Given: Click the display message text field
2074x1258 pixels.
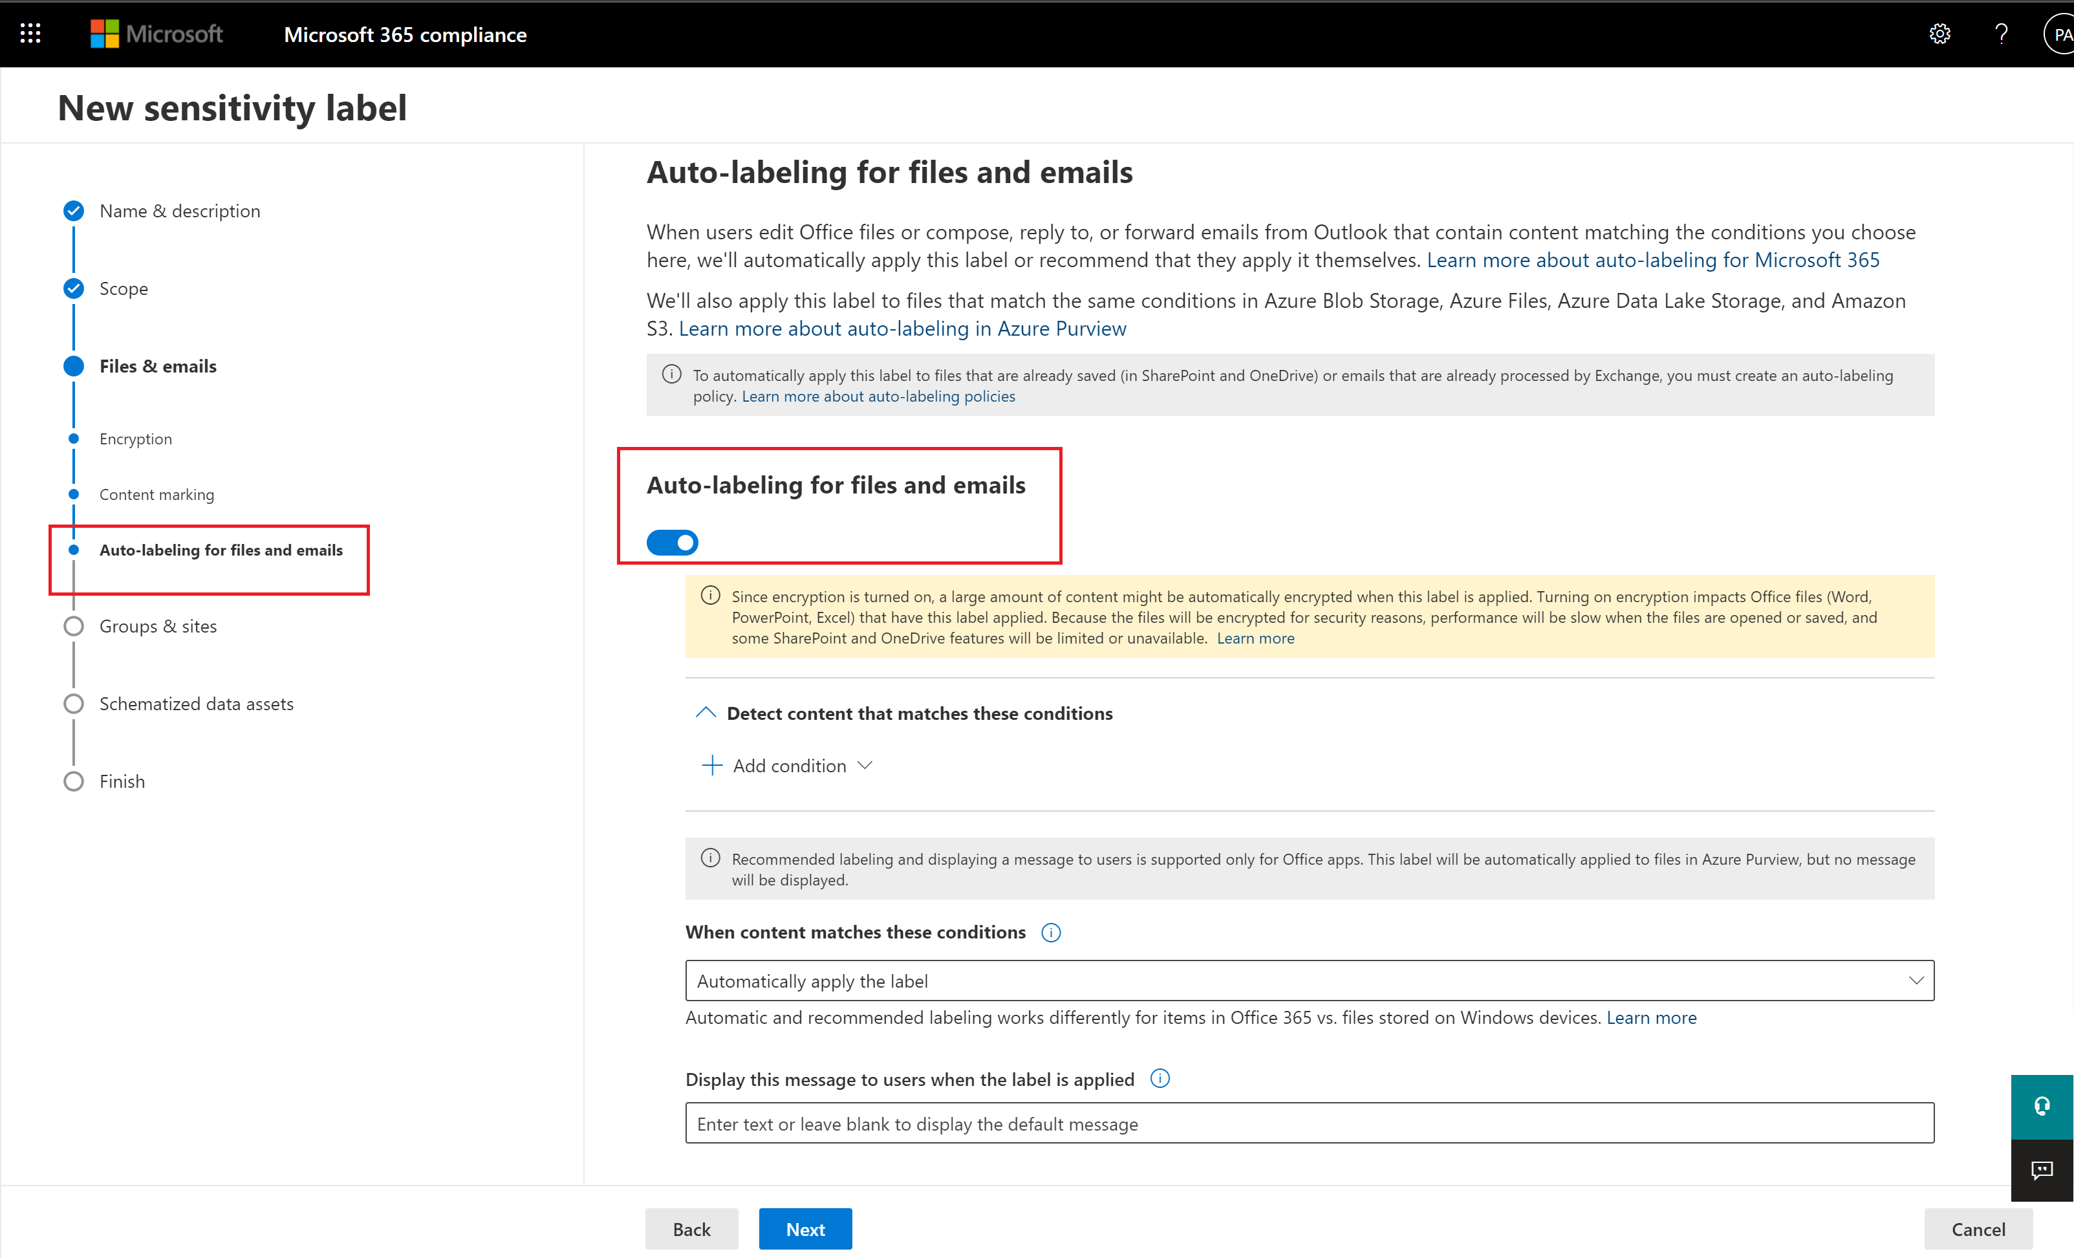Looking at the screenshot, I should [1309, 1123].
